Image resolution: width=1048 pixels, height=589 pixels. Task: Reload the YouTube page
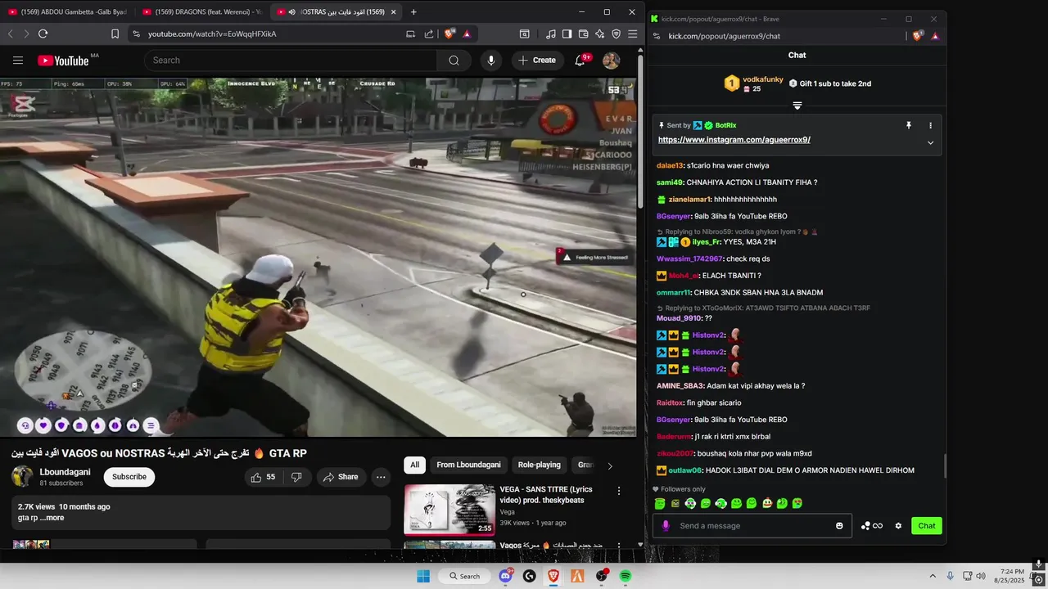point(43,34)
